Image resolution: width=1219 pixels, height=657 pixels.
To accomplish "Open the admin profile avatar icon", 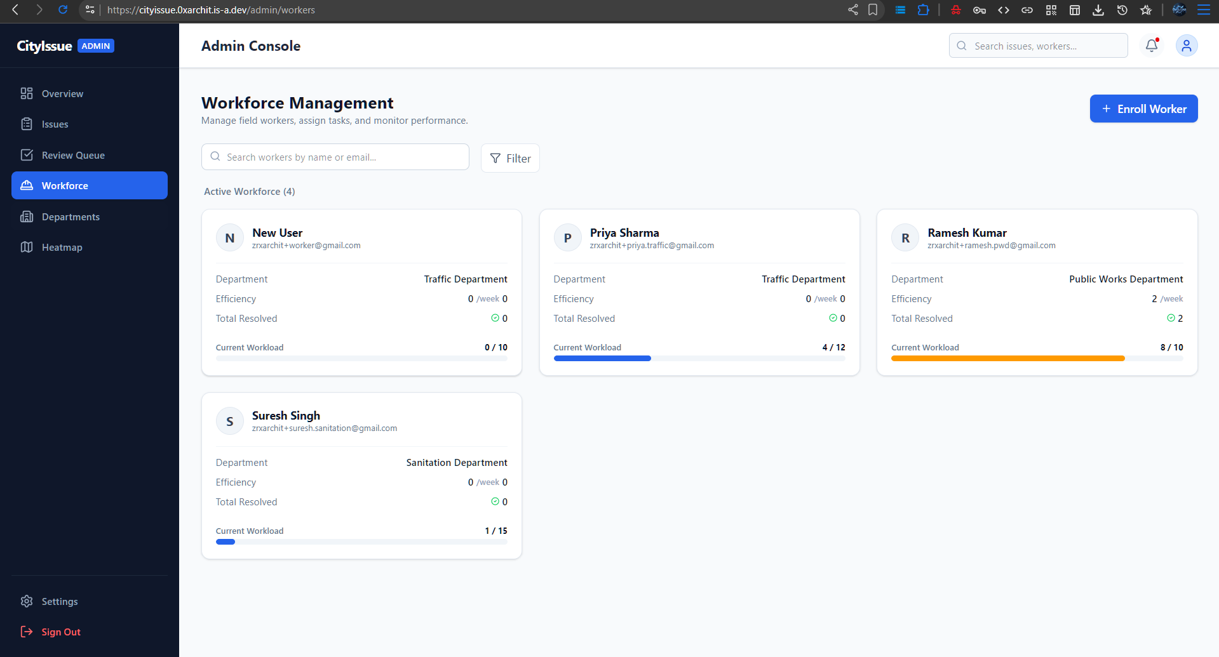I will pos(1187,45).
